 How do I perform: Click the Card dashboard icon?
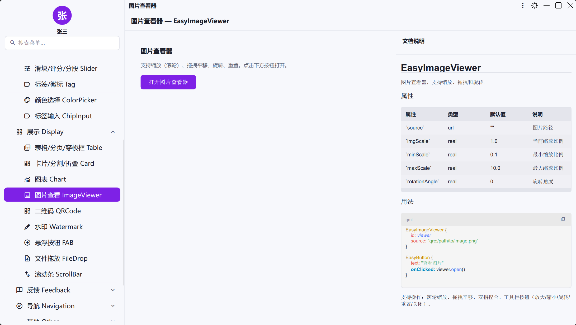click(27, 164)
